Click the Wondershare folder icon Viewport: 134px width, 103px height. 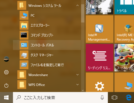coord(22,75)
